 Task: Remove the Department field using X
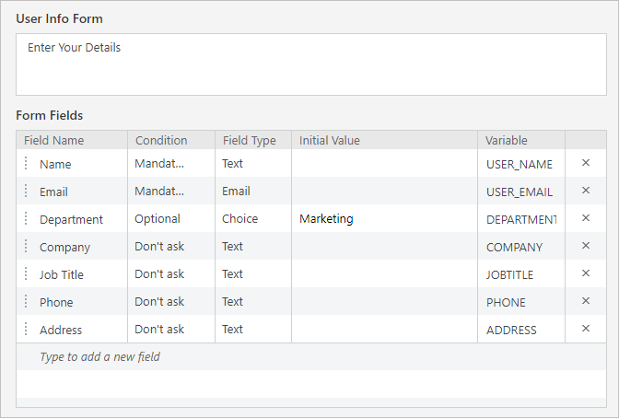(x=586, y=218)
